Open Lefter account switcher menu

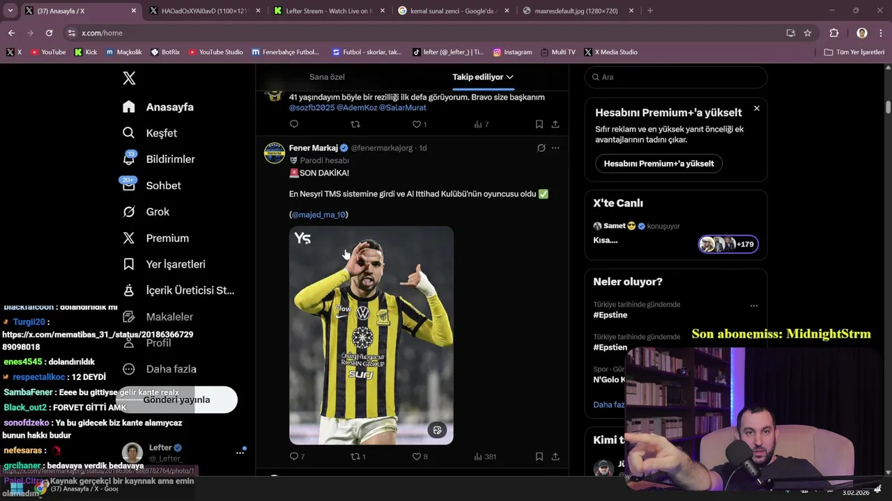240,452
